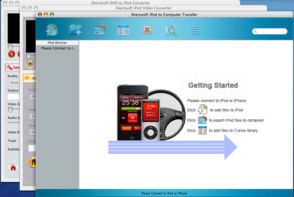This screenshot has height=197, width=294.
Task: Click the gear tab in iPod Video Converter
Action: click(x=29, y=78)
